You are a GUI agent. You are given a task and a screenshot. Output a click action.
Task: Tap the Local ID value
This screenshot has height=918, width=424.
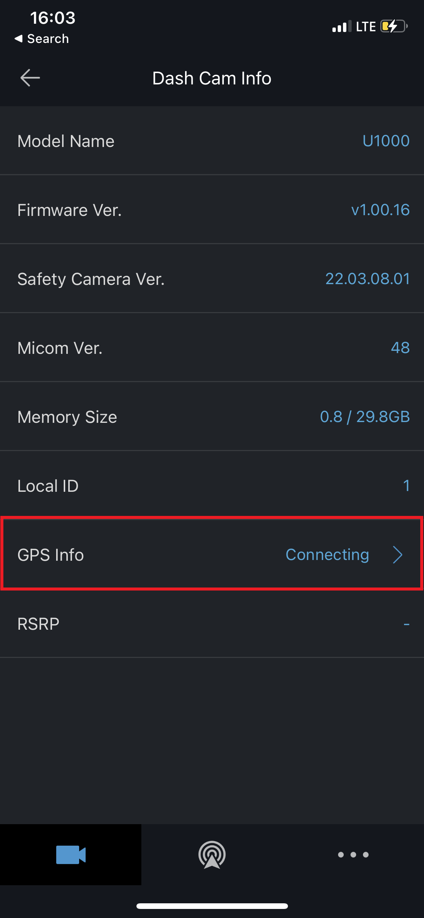point(406,485)
